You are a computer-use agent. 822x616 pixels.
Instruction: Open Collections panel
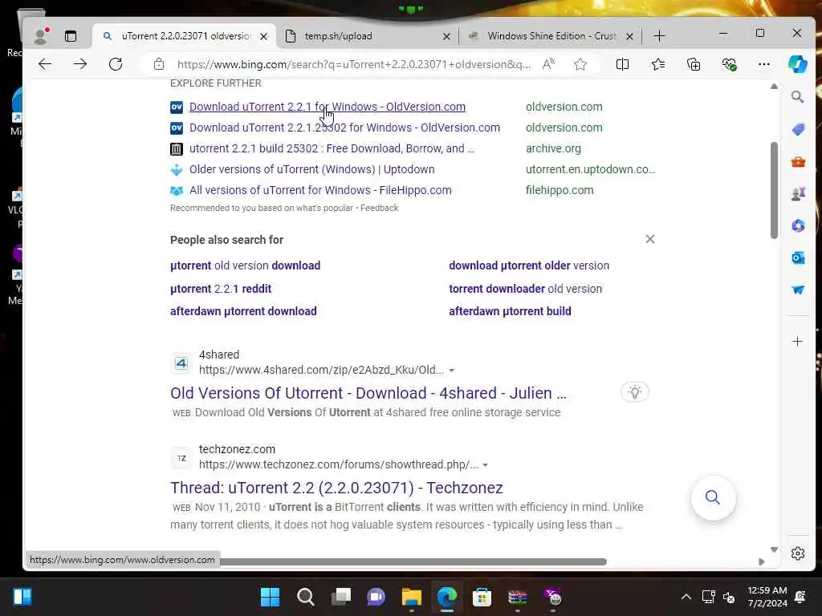694,64
